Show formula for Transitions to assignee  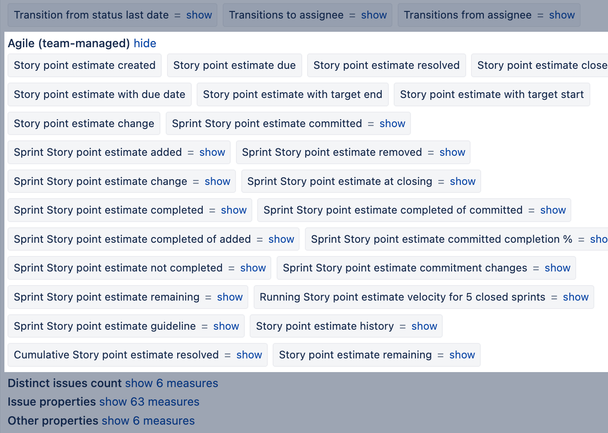pos(373,15)
